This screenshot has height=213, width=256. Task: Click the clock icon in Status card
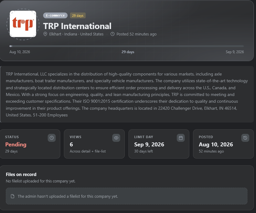(x=52, y=138)
